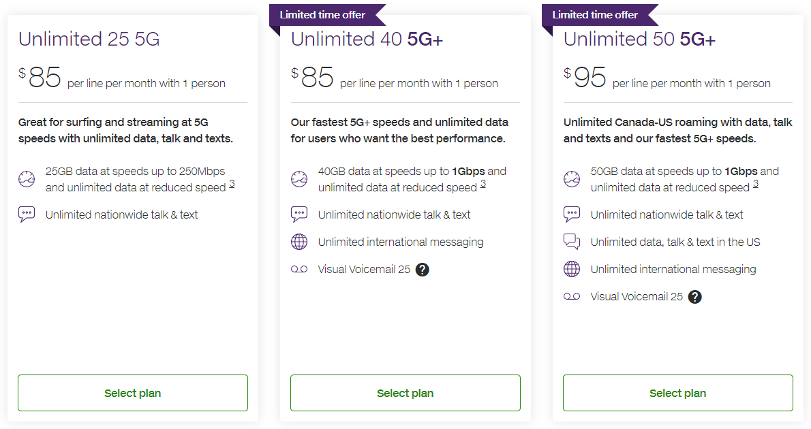The width and height of the screenshot is (811, 429).
Task: Click the speedometer icon in Unlimited 25 5G
Action: (27, 180)
